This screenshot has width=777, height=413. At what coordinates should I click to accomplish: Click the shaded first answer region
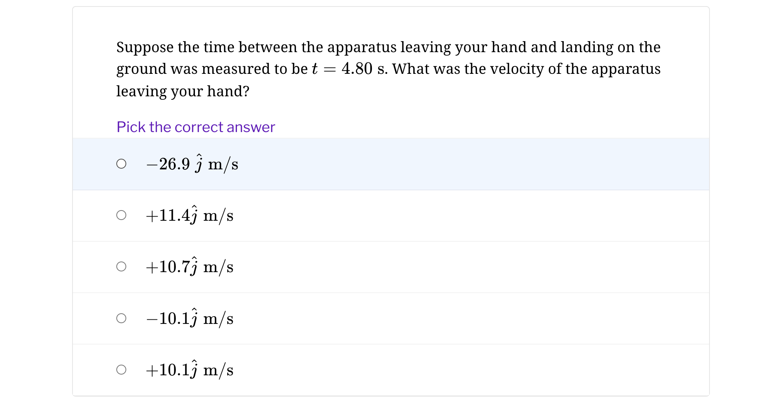(x=381, y=164)
